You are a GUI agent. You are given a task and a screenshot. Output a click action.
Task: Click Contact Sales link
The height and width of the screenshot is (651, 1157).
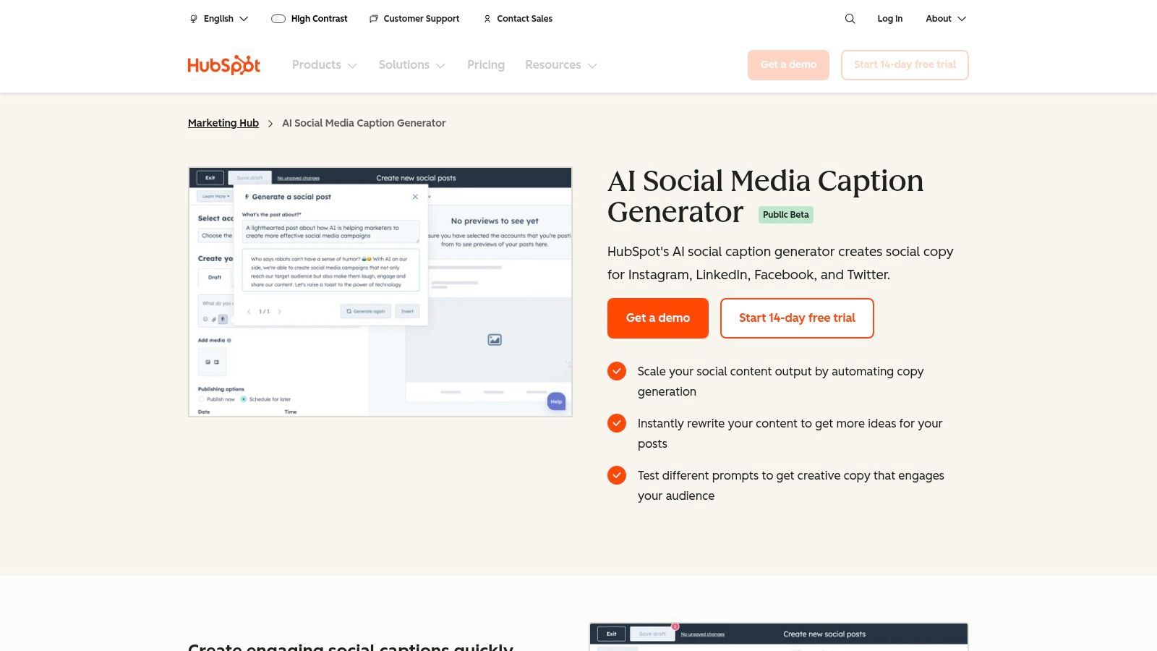[524, 19]
